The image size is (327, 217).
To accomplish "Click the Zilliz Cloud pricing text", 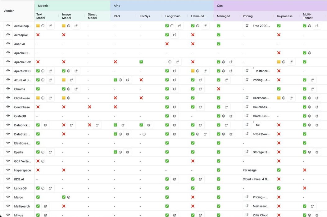I will (261, 215).
